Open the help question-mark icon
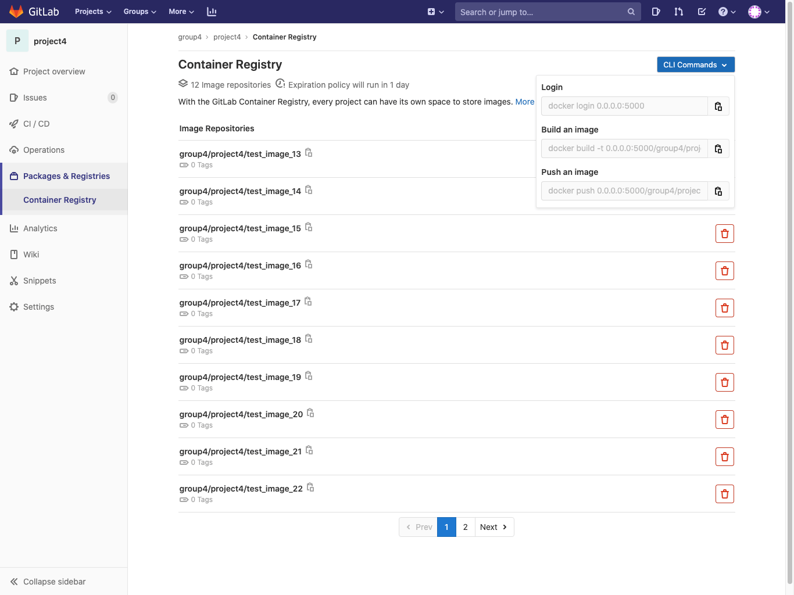Screen dimensions: 794x595 click(723, 12)
